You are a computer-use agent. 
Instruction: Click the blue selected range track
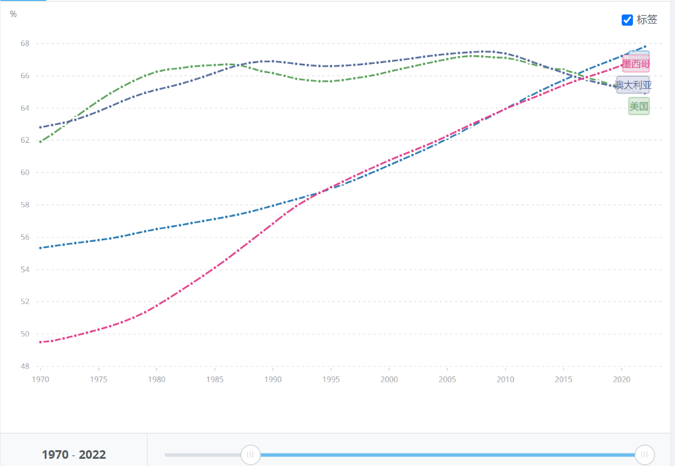(x=447, y=455)
